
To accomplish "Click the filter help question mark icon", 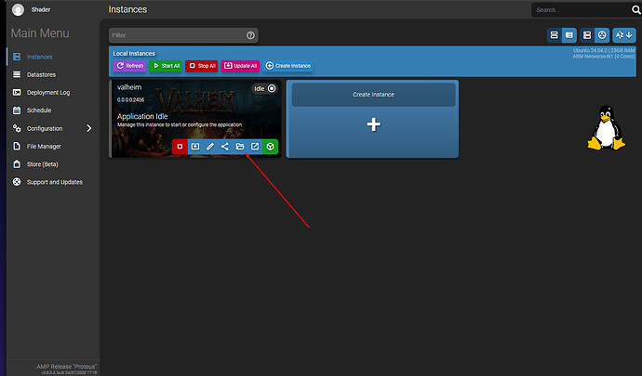I will 250,35.
